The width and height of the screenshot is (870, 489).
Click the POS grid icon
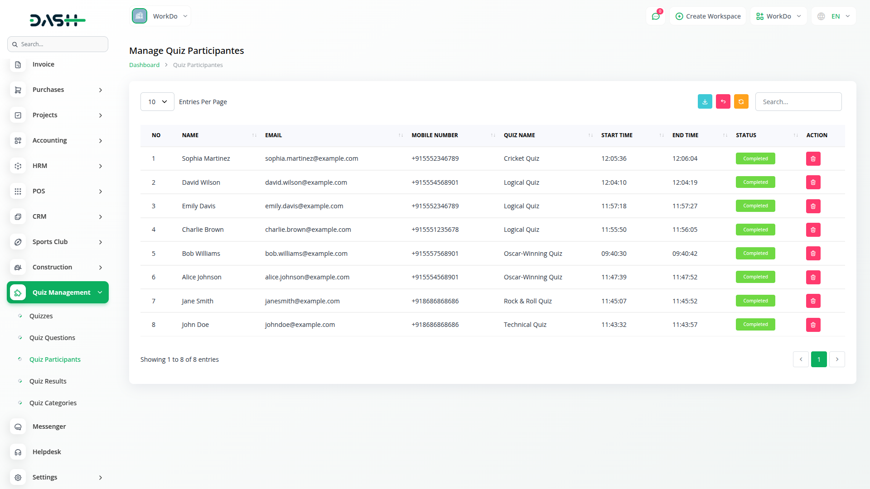click(18, 191)
